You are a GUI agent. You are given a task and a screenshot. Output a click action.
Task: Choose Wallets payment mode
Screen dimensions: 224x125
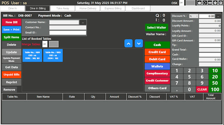pyautogui.click(x=157, y=66)
